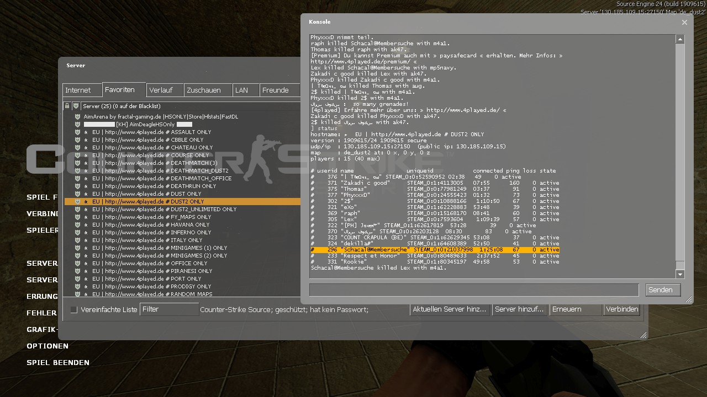Click the shield icon on the DEATHRUN ONLY row
The height and width of the screenshot is (397, 707).
tap(78, 186)
